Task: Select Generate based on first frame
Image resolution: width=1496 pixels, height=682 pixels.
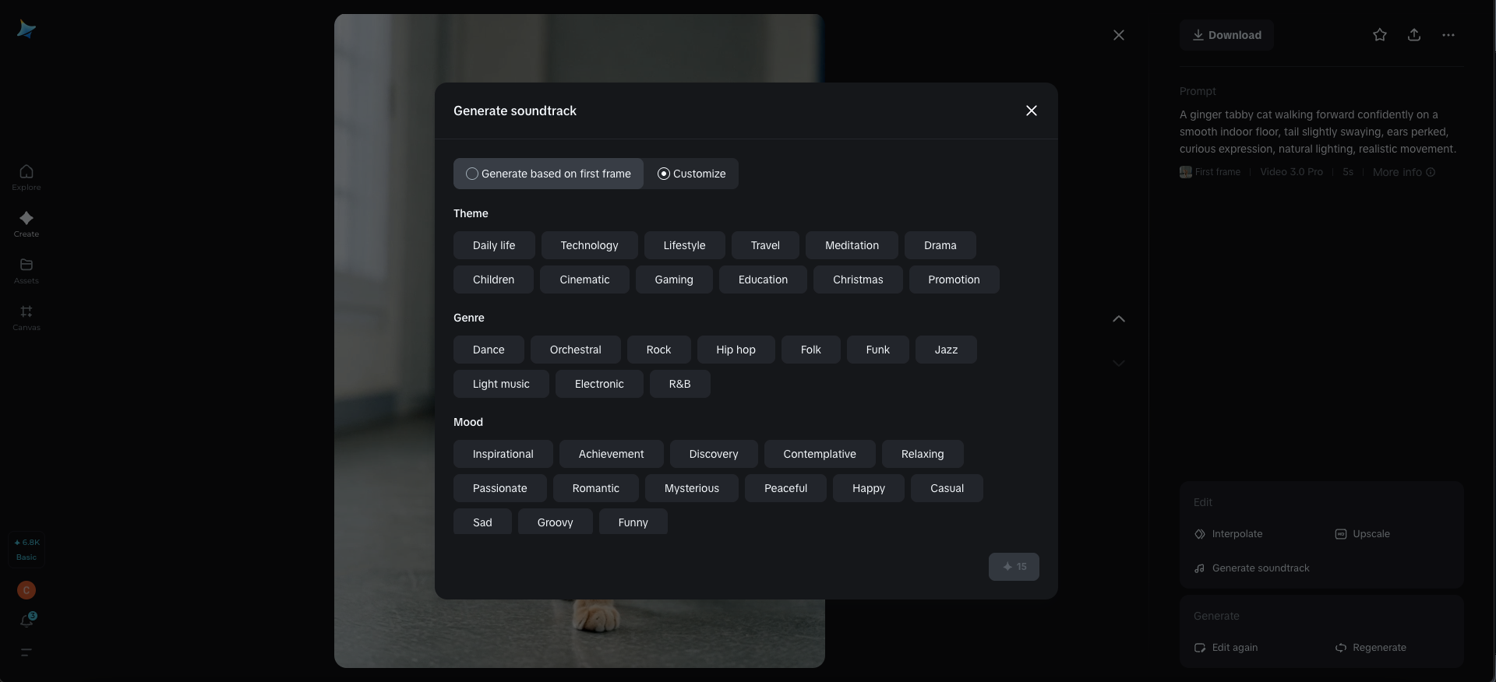Action: click(x=549, y=174)
